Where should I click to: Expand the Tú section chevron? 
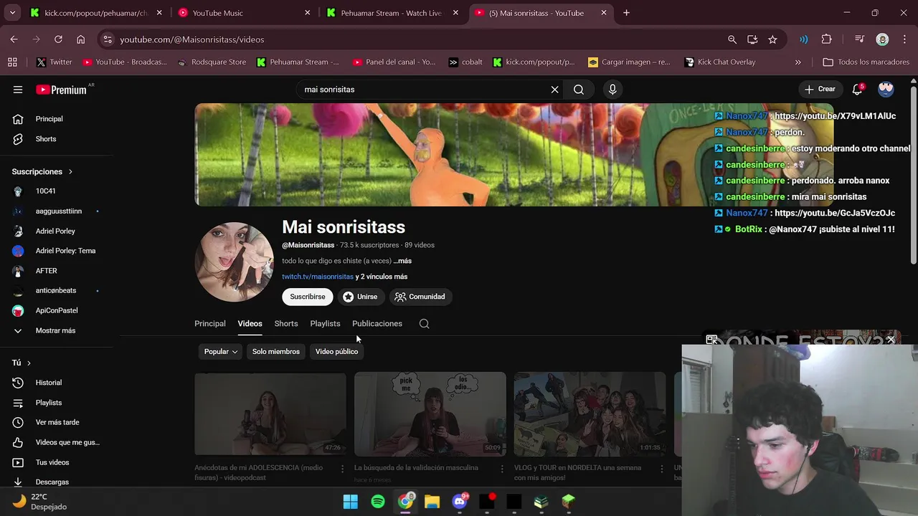[x=29, y=363]
